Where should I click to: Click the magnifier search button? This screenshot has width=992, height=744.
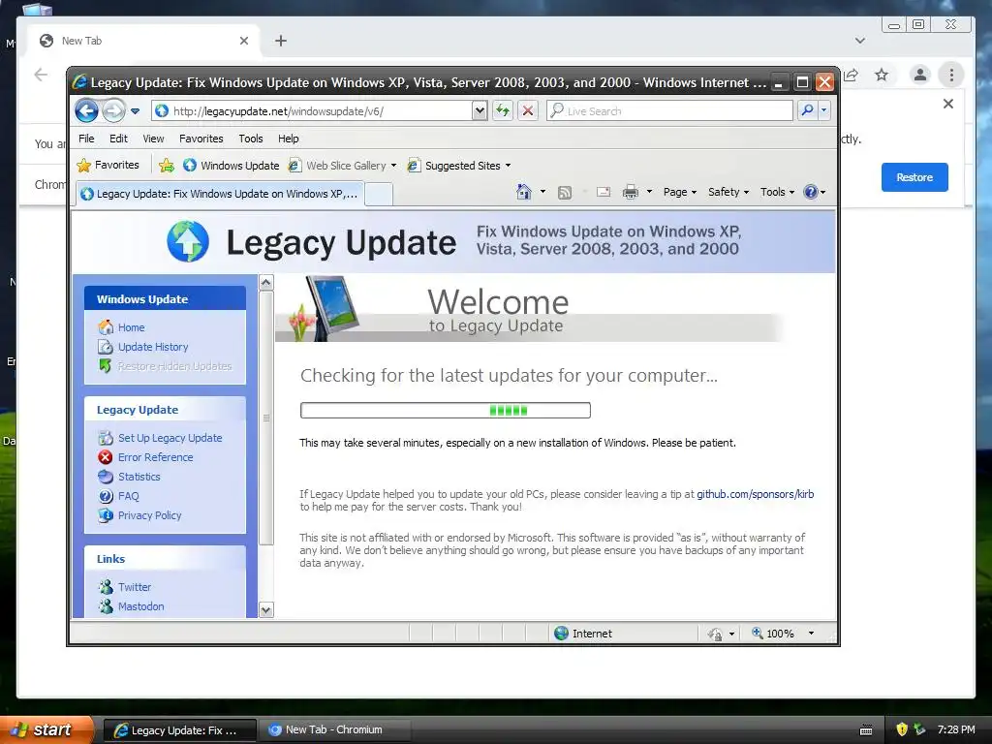tap(807, 110)
